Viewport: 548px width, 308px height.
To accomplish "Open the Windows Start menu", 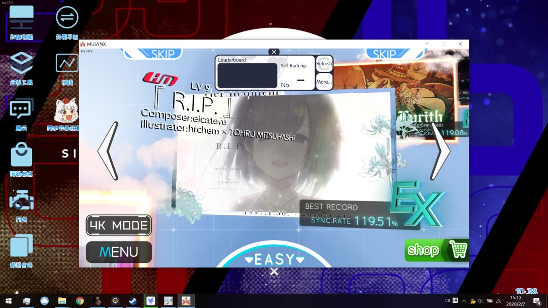I will 9,301.
